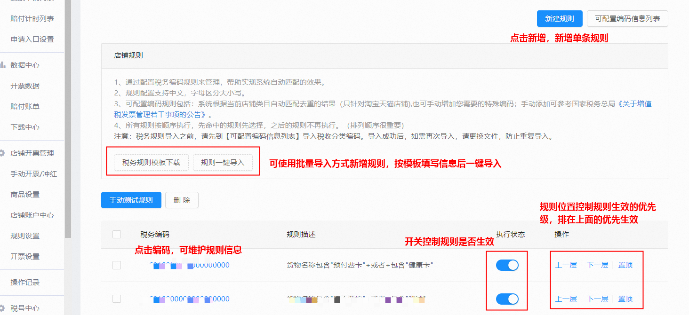This screenshot has height=315, width=689.
Task: Tick the checkbox of the last visible rule row
Action: coord(117,299)
